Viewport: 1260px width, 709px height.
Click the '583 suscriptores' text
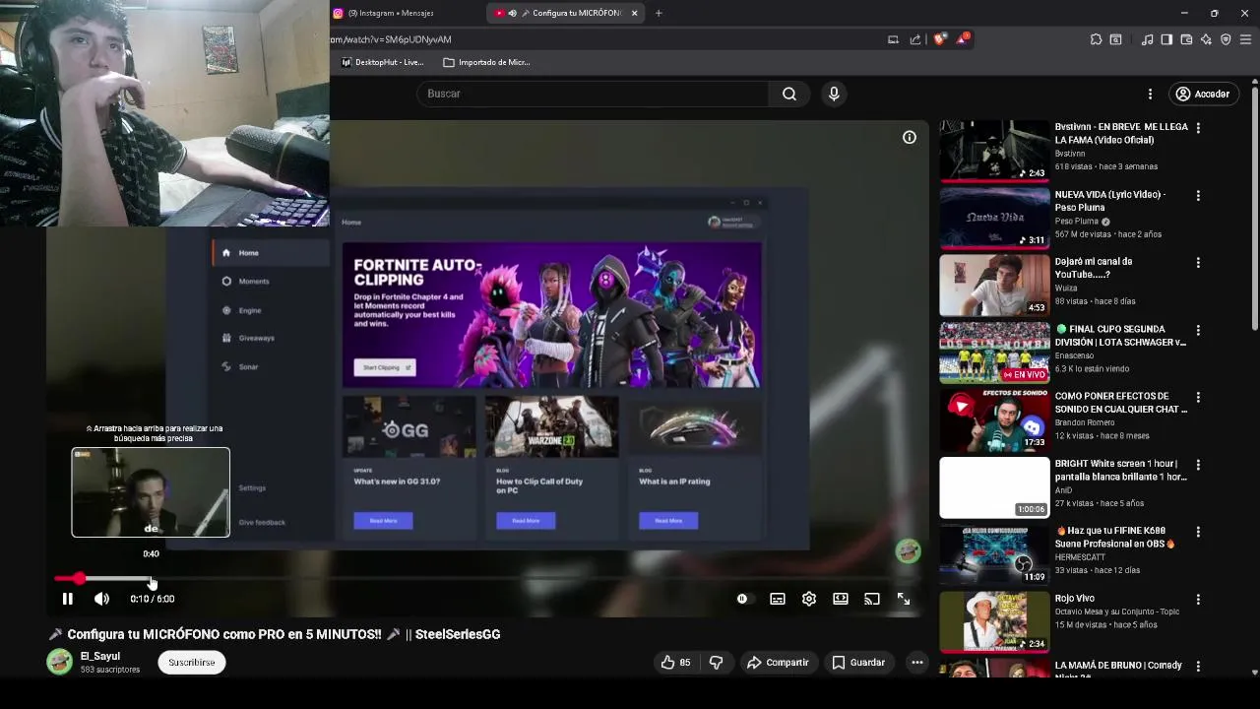[110, 670]
